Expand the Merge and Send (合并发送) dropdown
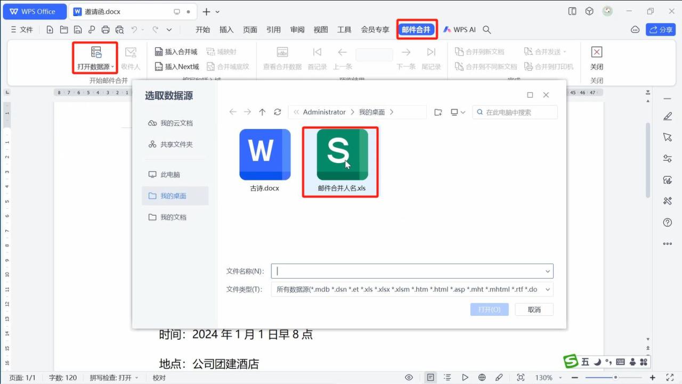 565,52
